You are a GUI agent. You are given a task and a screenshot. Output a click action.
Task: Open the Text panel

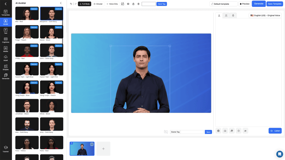click(x=6, y=31)
